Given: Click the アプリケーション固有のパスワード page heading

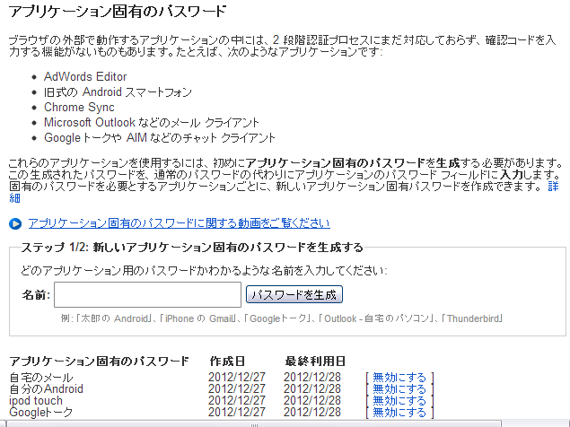Looking at the screenshot, I should pos(117,13).
